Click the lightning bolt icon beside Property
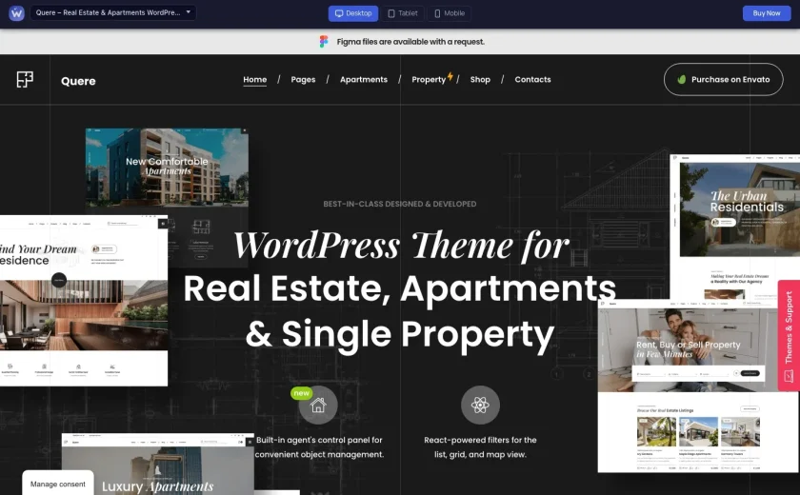This screenshot has height=495, width=800. (450, 76)
